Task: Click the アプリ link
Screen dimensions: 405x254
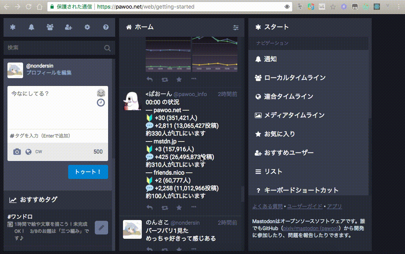Action: point(334,206)
